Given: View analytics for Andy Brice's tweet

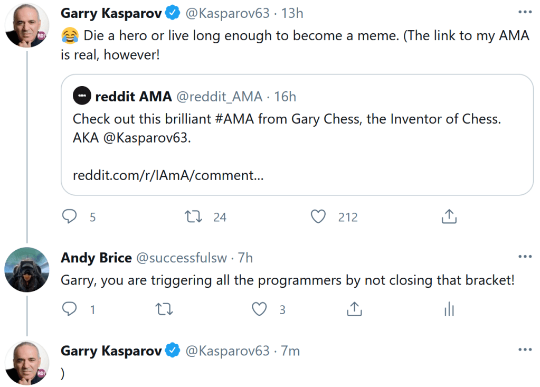Looking at the screenshot, I should click(x=449, y=309).
